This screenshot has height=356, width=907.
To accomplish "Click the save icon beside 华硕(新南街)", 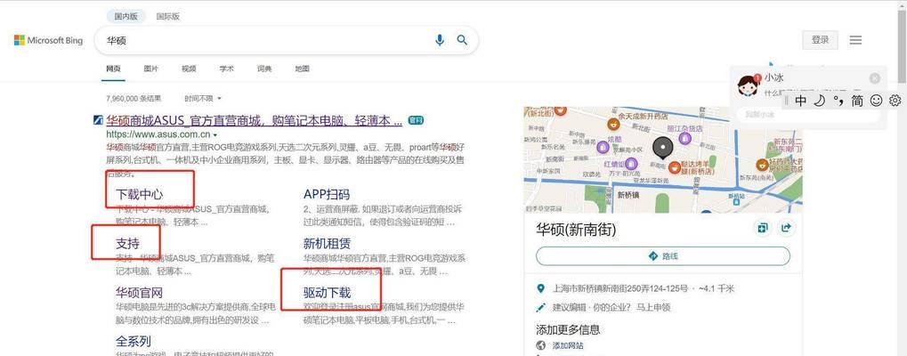I will coord(763,228).
